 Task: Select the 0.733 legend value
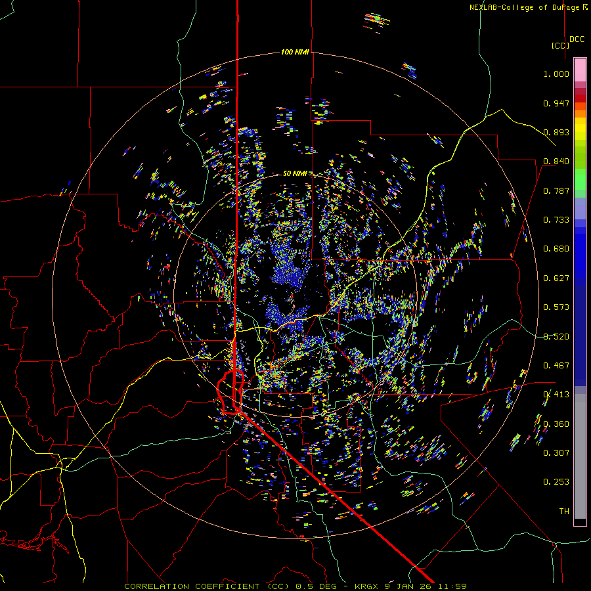point(556,220)
